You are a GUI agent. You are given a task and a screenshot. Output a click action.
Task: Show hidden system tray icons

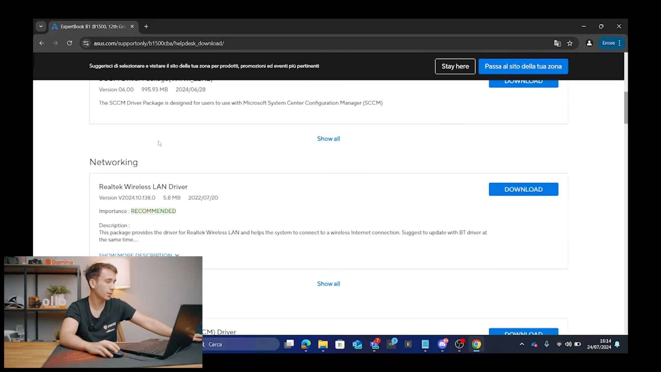tap(522, 344)
